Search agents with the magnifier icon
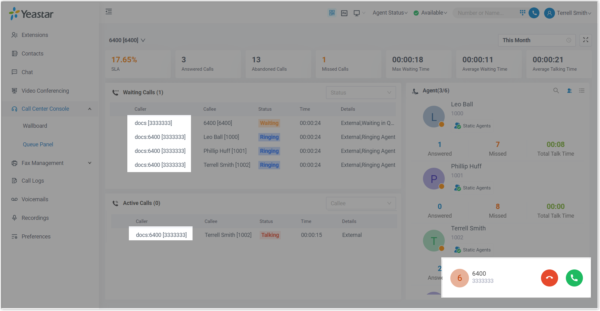The width and height of the screenshot is (600, 311). tap(556, 91)
